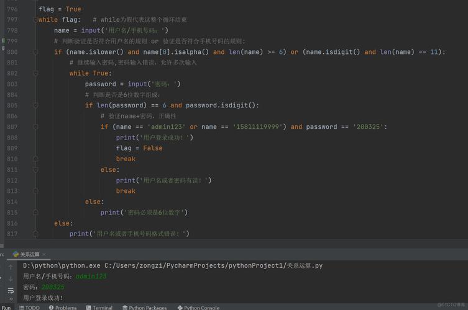This screenshot has width=468, height=310.
Task: Close the 关系运算 run tab
Action: tap(44, 254)
